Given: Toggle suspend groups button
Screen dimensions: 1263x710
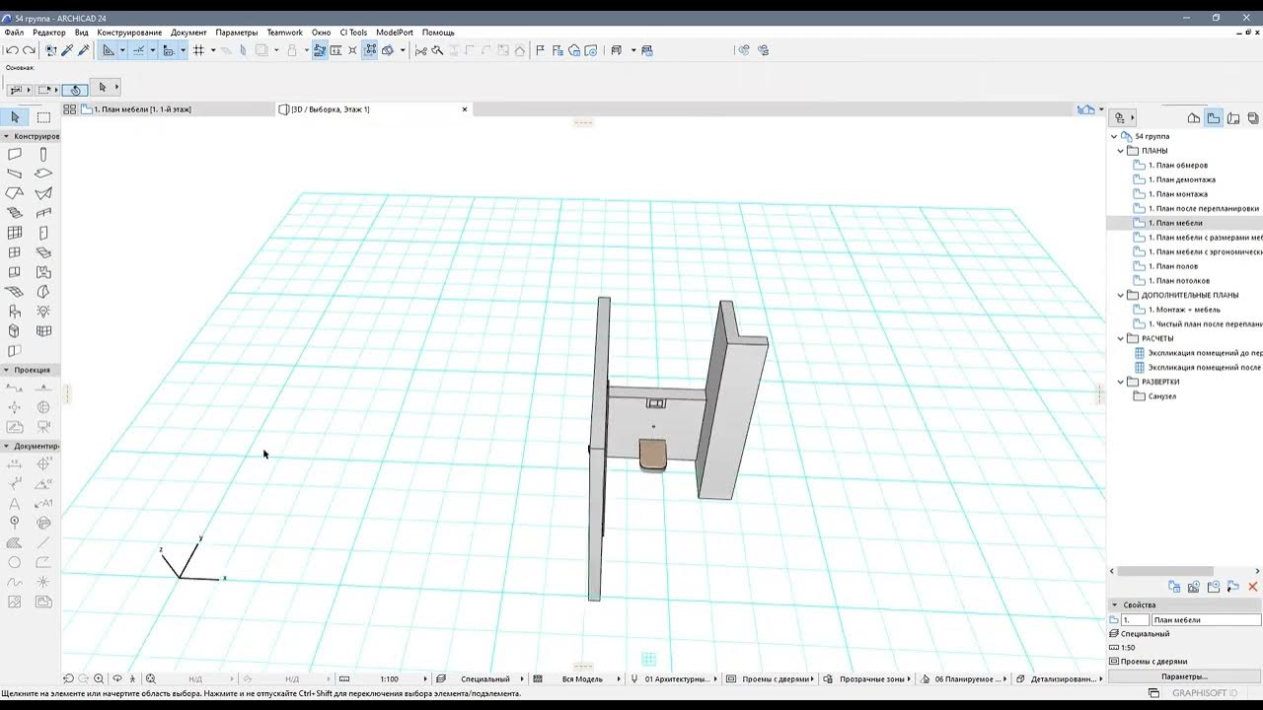Looking at the screenshot, I should point(320,50).
